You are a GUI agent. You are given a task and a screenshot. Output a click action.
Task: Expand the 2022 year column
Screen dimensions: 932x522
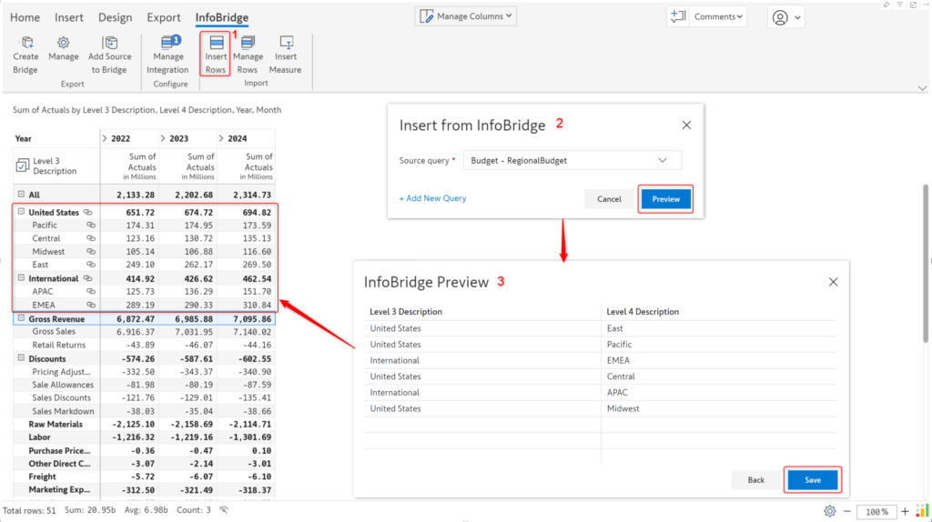pyautogui.click(x=105, y=138)
